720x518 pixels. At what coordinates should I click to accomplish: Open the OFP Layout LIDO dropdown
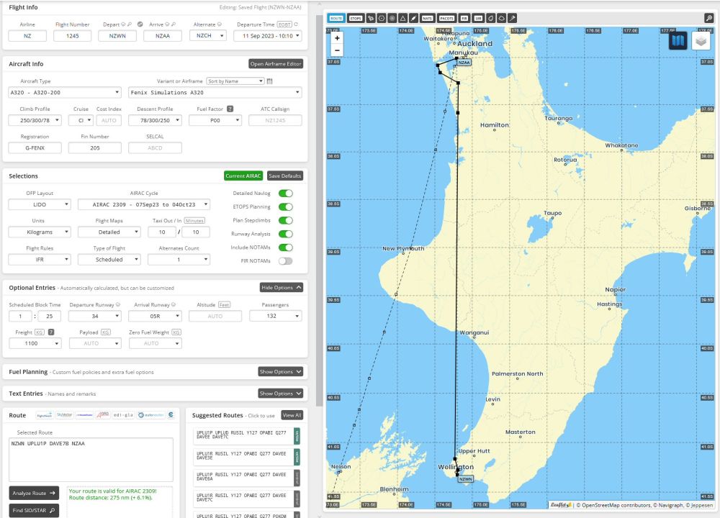point(40,204)
